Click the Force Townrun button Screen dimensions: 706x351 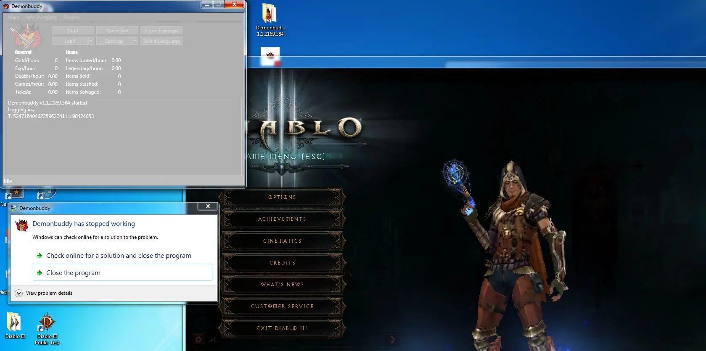(x=161, y=31)
